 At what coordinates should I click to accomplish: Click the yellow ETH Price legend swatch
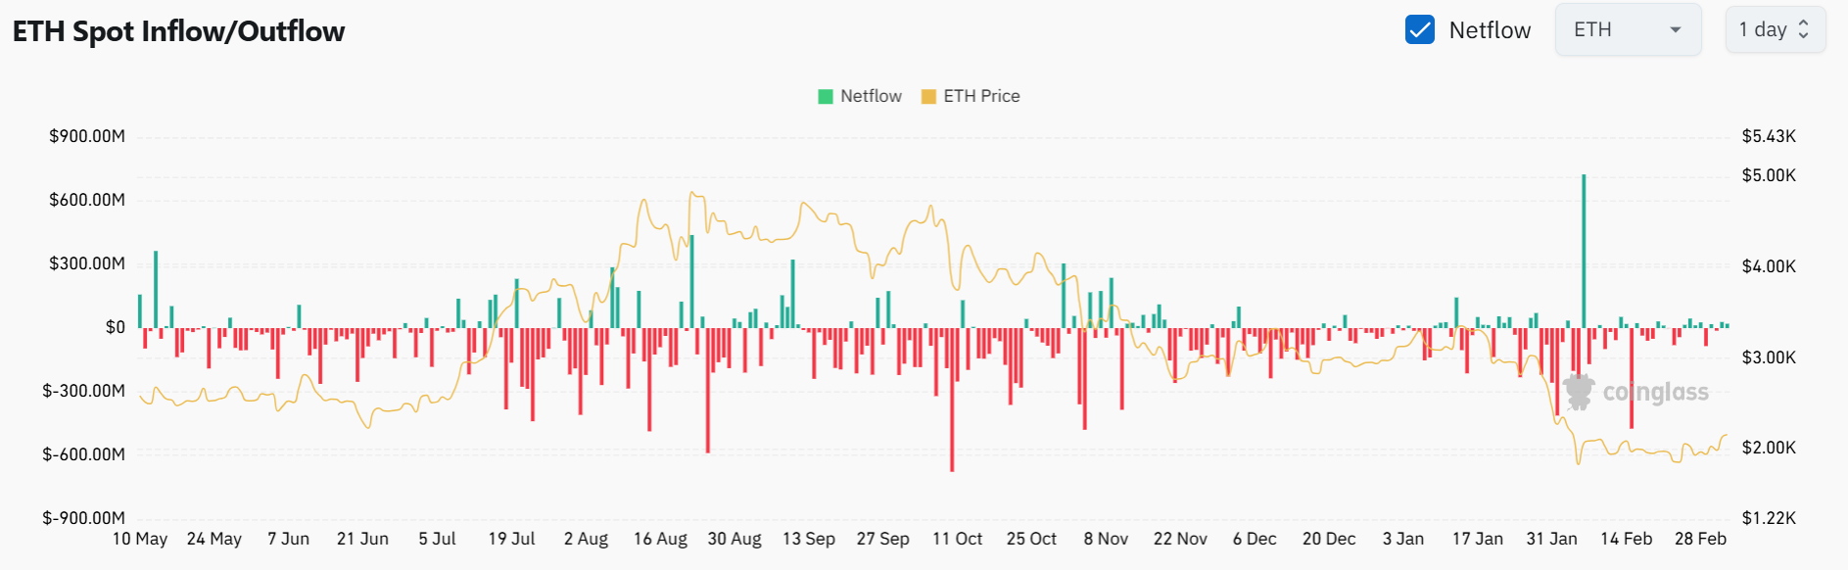point(928,96)
